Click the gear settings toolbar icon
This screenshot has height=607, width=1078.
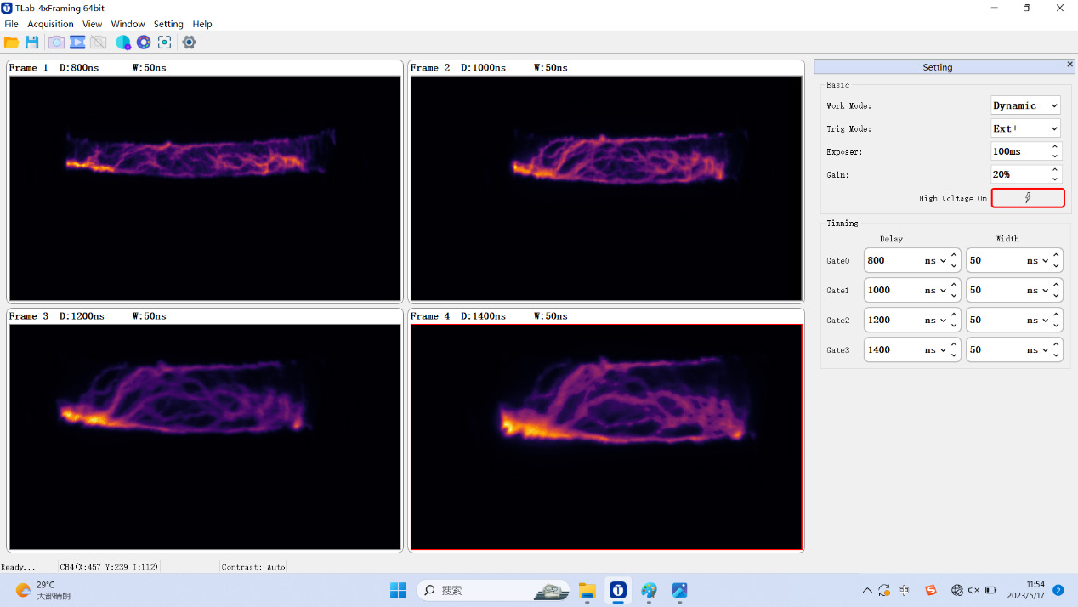click(x=189, y=43)
